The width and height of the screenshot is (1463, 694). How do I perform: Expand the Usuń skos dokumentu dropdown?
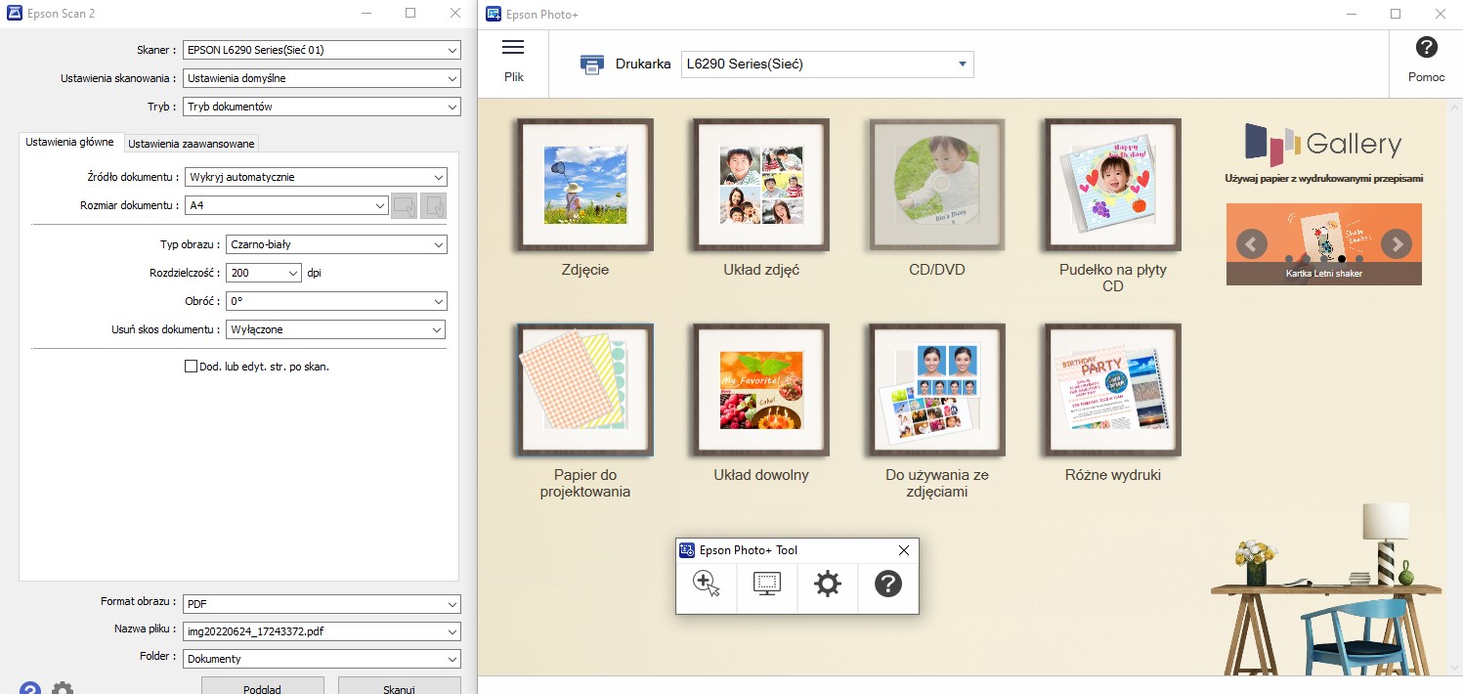pyautogui.click(x=335, y=329)
